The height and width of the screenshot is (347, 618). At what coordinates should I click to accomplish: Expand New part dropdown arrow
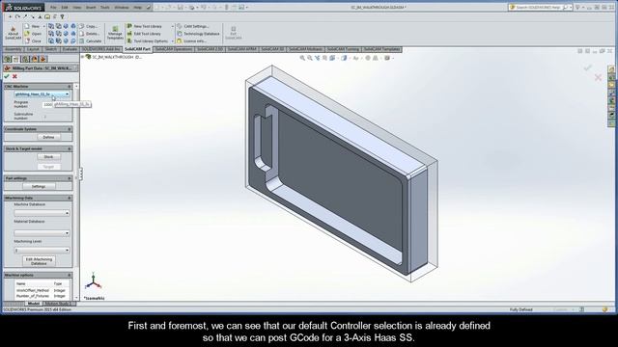click(43, 26)
